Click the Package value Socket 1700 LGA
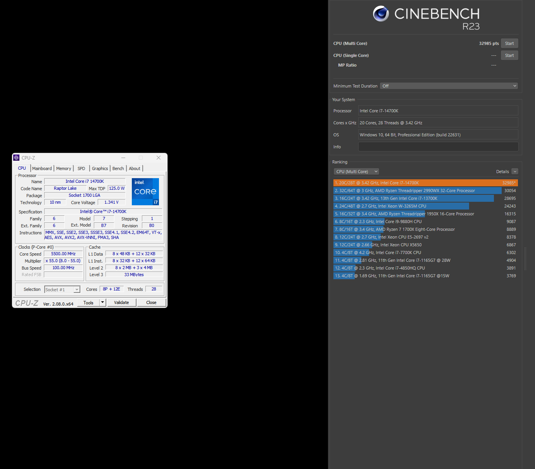This screenshot has width=535, height=469. pyautogui.click(x=85, y=195)
